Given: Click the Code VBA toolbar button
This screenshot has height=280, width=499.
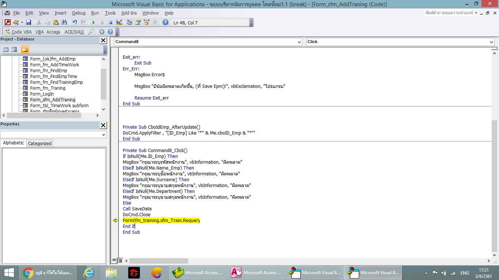Looking at the screenshot, I should (x=19, y=32).
